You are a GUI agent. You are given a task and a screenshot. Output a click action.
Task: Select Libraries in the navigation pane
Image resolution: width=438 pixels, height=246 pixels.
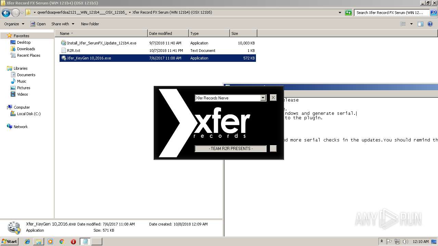click(x=20, y=68)
